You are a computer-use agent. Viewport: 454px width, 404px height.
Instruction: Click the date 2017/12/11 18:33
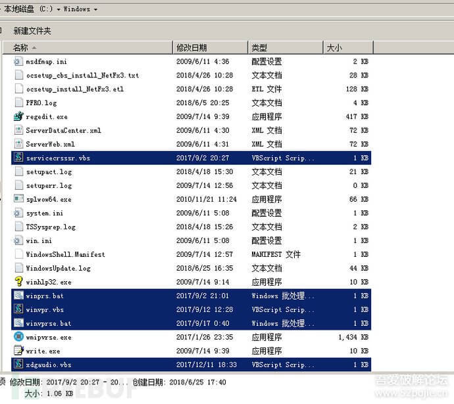tap(207, 365)
